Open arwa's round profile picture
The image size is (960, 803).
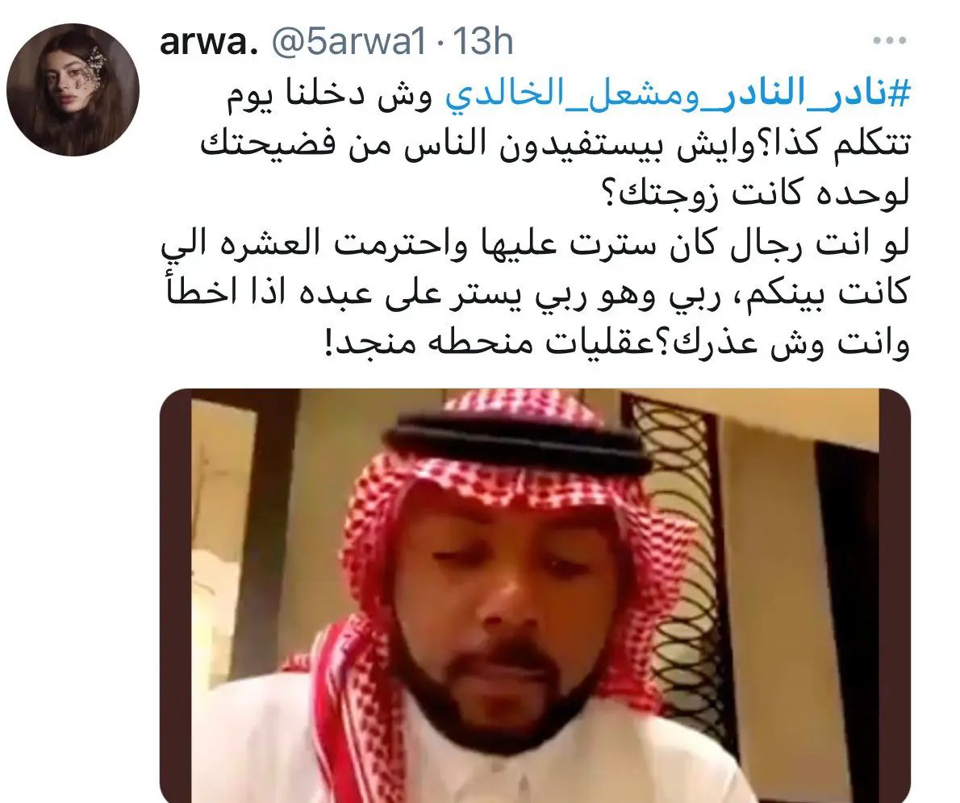click(x=73, y=90)
